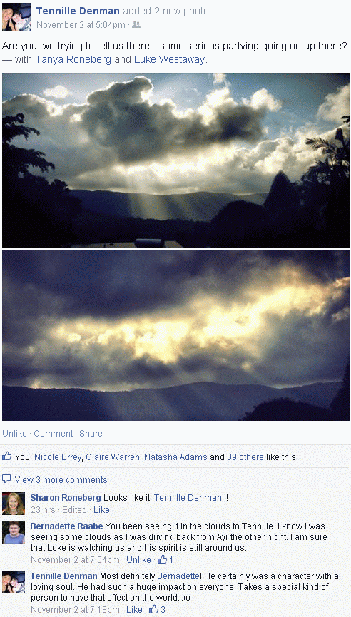This screenshot has width=351, height=617.
Task: Open the post timestamp November 2 at 5:04pm
Action: click(x=81, y=25)
